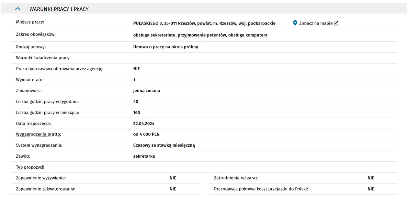Click the map pin icon
Viewport: 408px width, 199px height.
pos(295,23)
